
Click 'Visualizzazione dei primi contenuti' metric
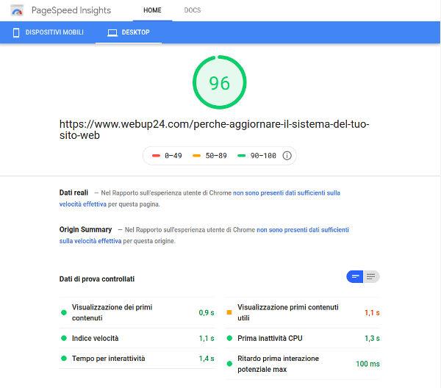137,312
